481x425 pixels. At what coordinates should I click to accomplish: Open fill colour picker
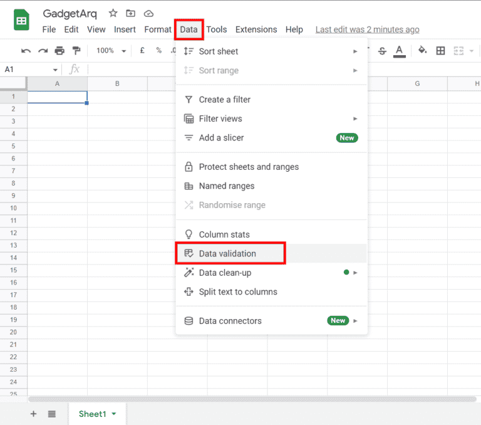click(x=422, y=50)
